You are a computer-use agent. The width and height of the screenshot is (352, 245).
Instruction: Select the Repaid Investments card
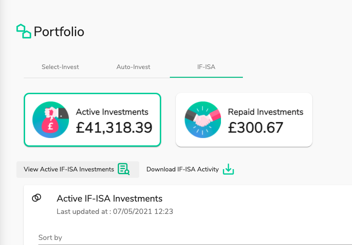pyautogui.click(x=244, y=120)
